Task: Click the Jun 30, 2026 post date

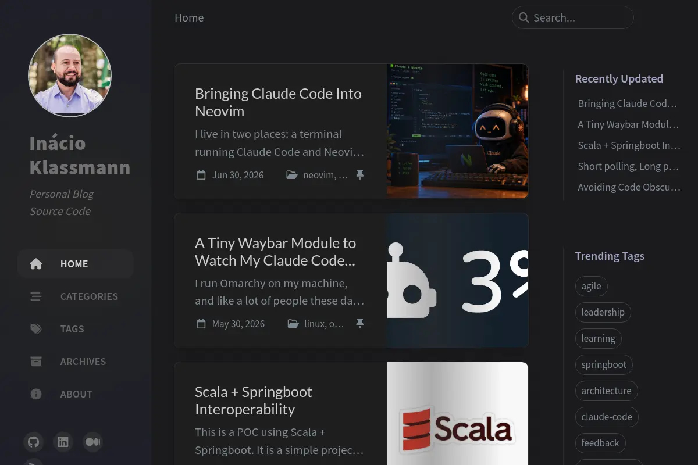Action: 238,175
